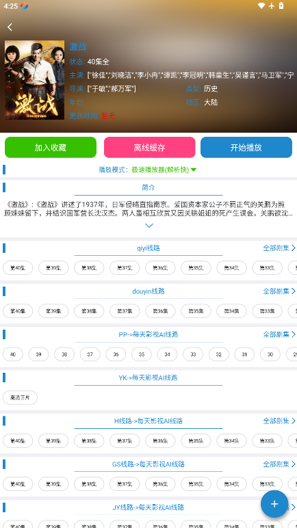Viewport: 297px width, 528px height.
Task: Play episode 37 on PP线路
Action: point(90,354)
